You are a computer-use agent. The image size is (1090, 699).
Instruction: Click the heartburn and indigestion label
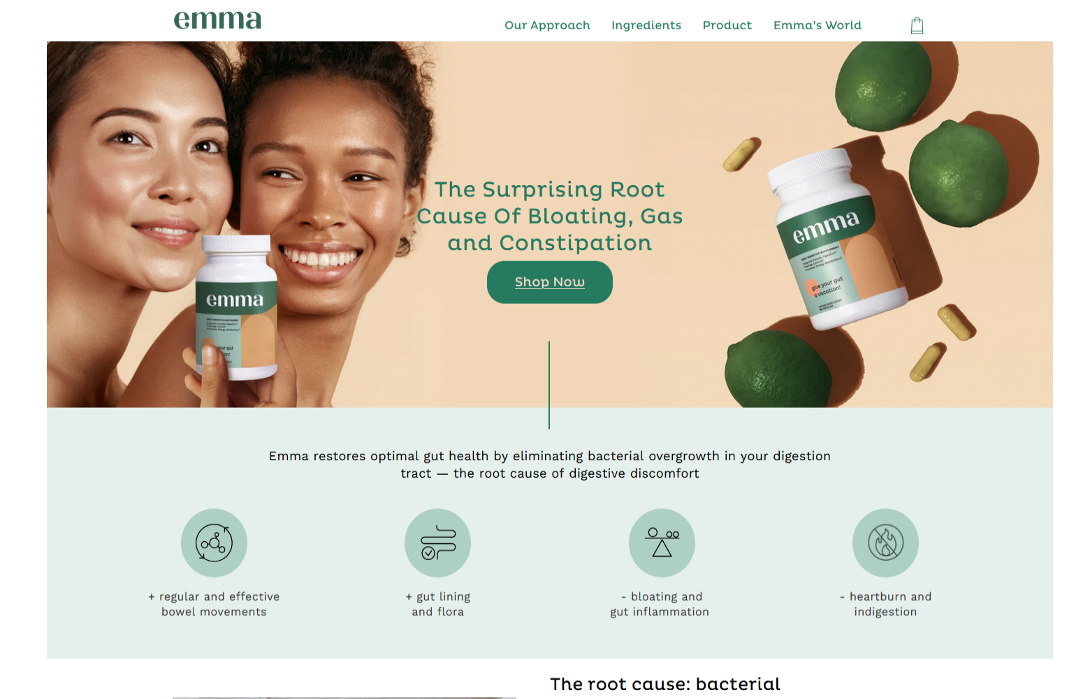tap(885, 604)
